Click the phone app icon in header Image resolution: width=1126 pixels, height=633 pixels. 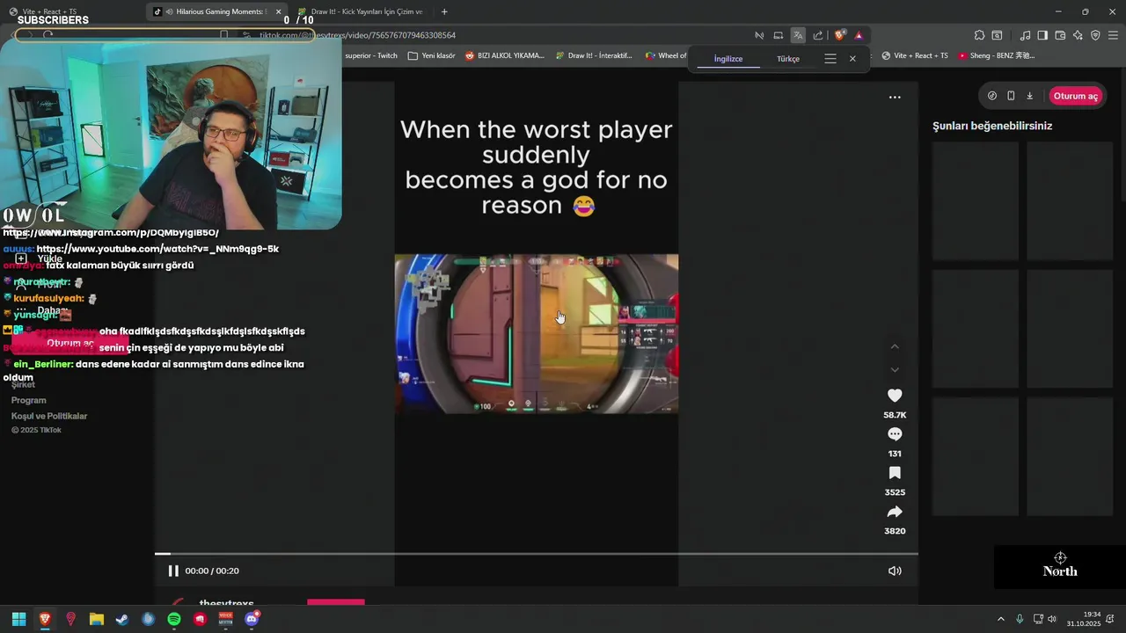pos(1011,96)
